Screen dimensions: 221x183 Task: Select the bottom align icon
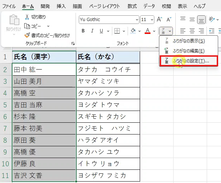(201, 20)
